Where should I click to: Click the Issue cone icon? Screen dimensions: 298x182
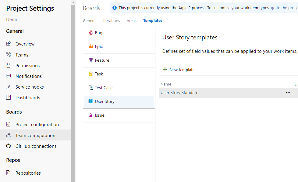91,115
